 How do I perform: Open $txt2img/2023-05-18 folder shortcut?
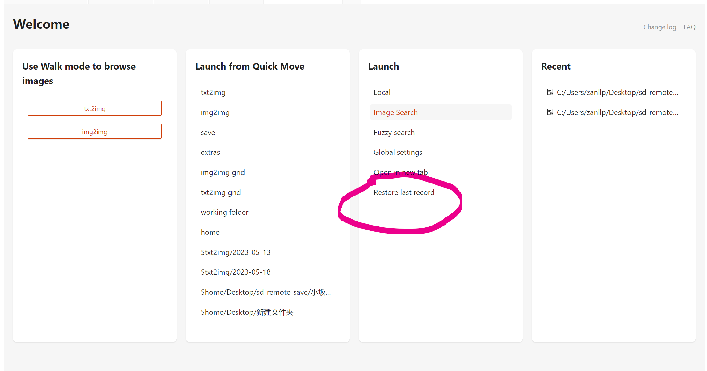(236, 272)
